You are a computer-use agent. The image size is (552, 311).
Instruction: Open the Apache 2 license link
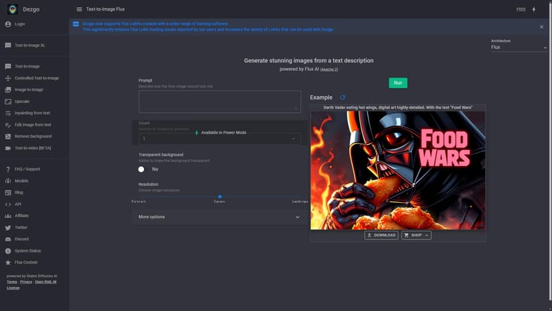pyautogui.click(x=329, y=69)
